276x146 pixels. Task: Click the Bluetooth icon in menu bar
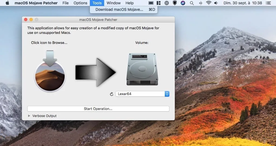point(201,3)
